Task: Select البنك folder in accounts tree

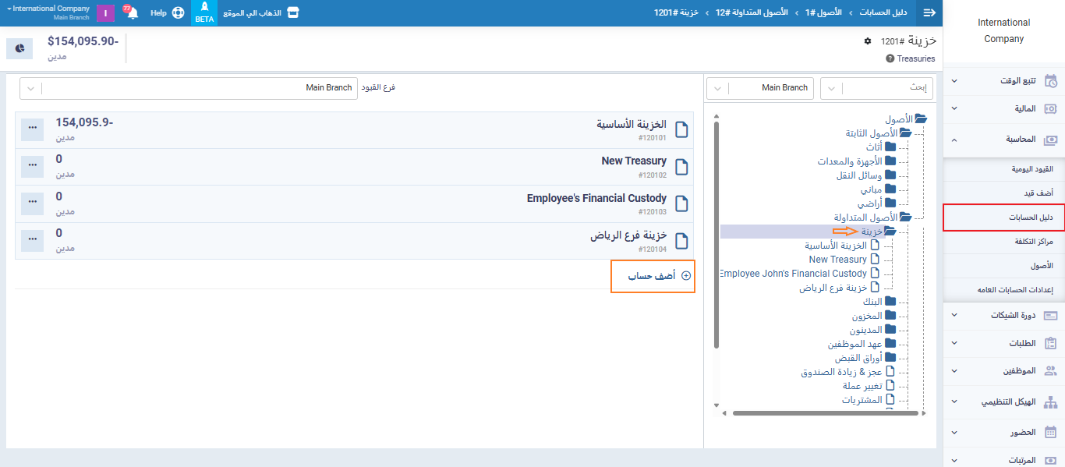Action: [872, 302]
